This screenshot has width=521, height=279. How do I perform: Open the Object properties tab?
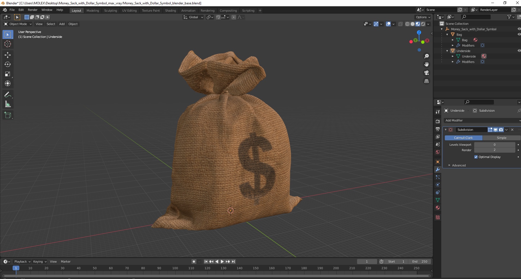(438, 162)
